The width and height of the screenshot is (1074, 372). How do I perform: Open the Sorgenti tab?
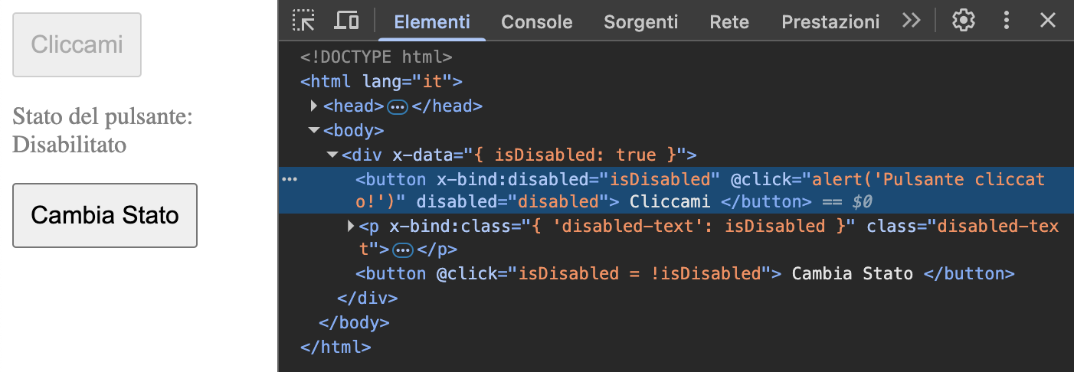(x=640, y=22)
